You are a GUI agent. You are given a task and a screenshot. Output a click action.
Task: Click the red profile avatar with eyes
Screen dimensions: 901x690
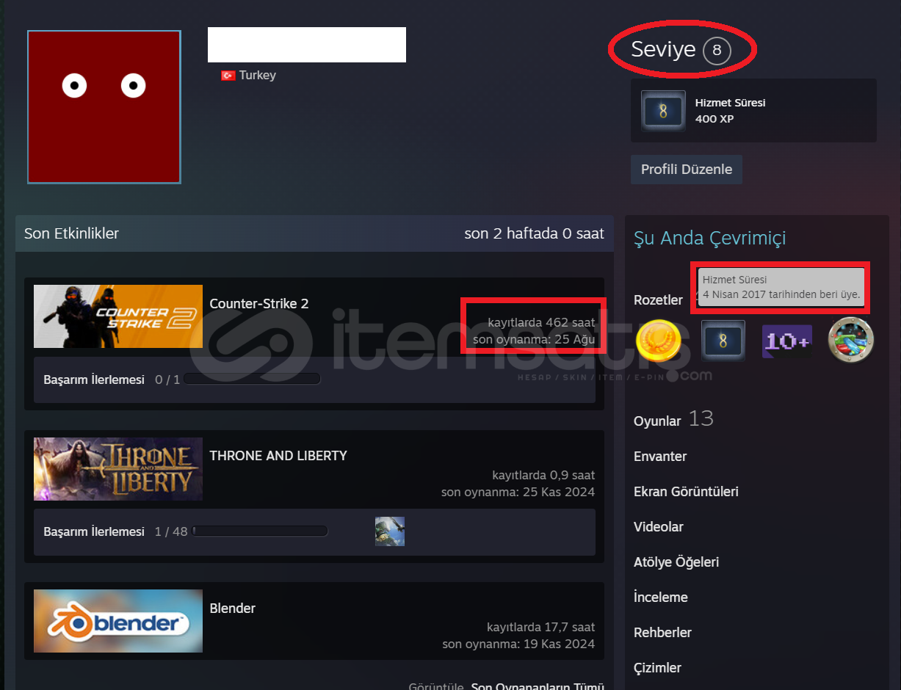point(104,107)
